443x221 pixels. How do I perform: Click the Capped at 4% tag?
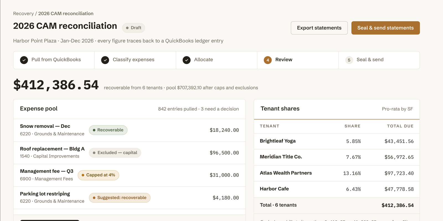98,175
